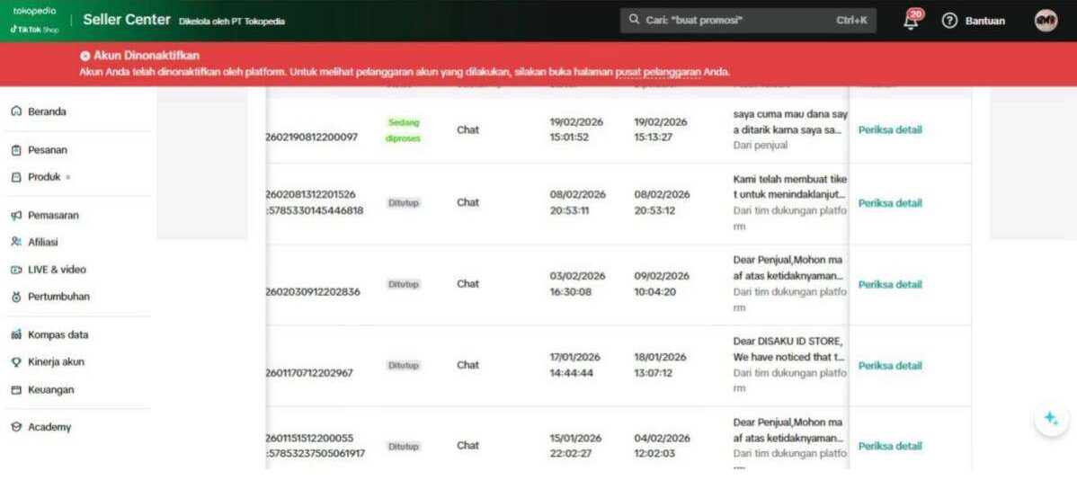Screen dimensions: 1077x498
Task: Click Periksa detail for the Sedang diproses ticket
Action: pos(889,129)
